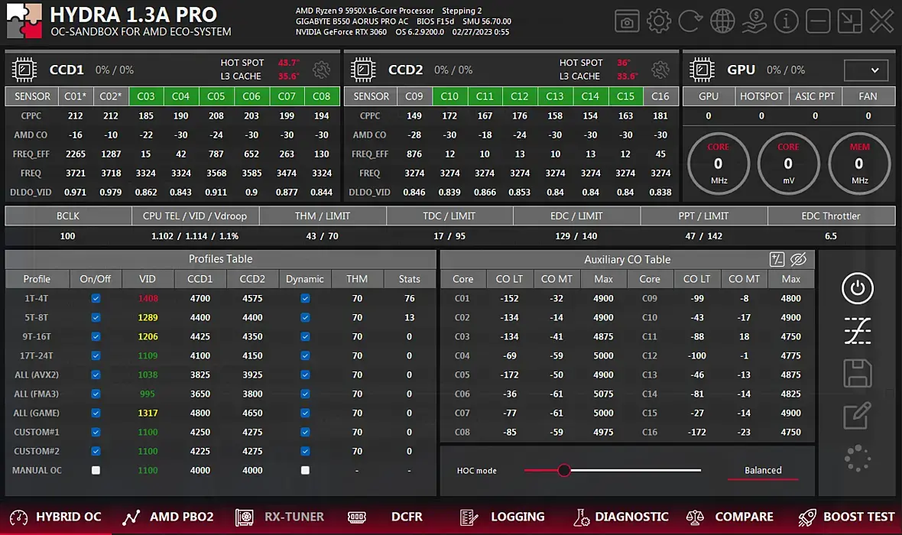Click the plus/minus icon in Auxiliary CO Table
The height and width of the screenshot is (535, 902).
(x=777, y=259)
